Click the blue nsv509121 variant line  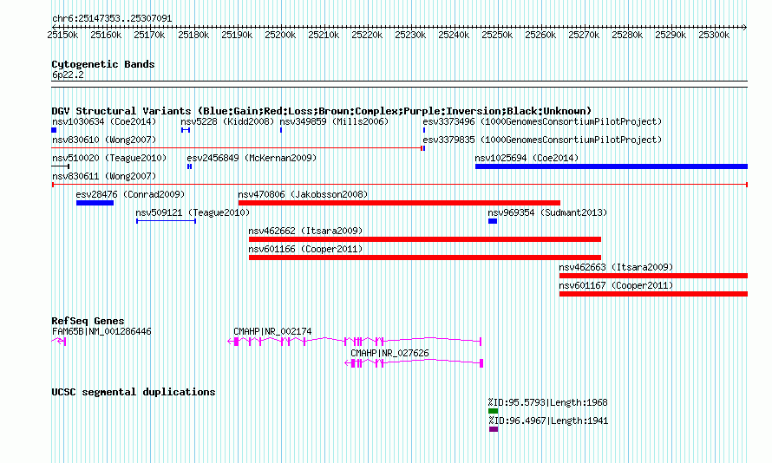(166, 221)
